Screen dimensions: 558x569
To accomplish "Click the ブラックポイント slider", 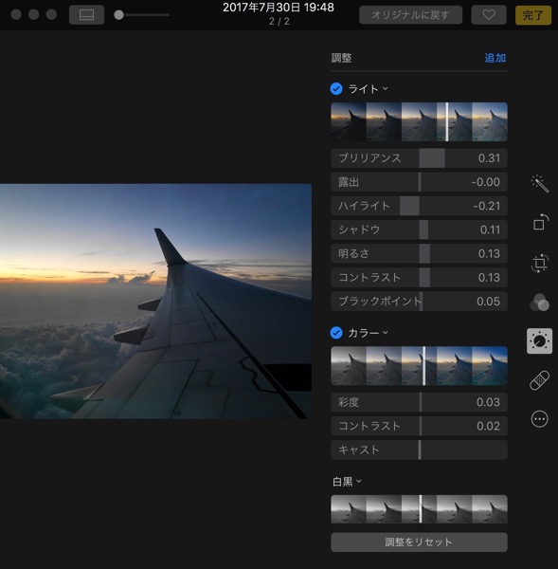I will 419,302.
